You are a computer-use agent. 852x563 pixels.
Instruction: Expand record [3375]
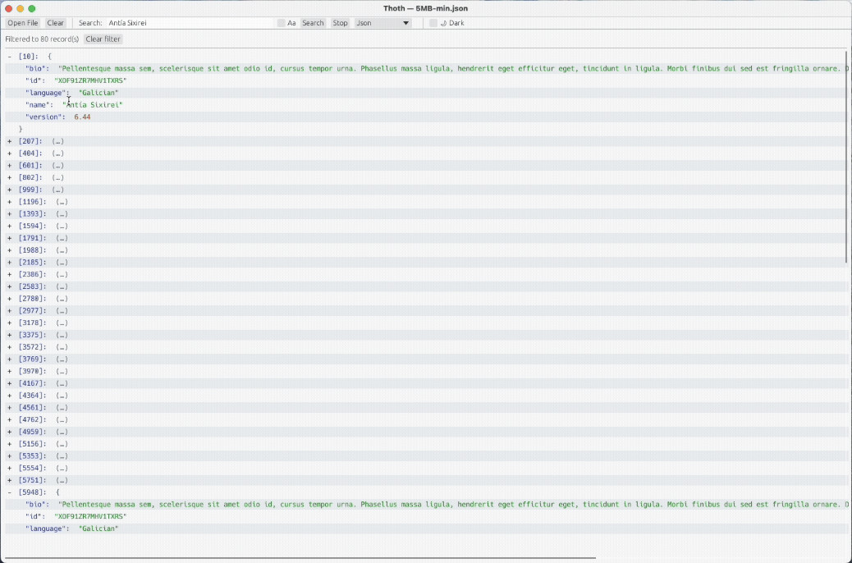pyautogui.click(x=9, y=335)
